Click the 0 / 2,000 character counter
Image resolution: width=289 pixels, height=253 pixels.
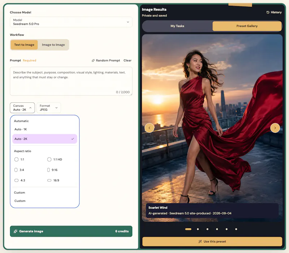pos(122,92)
